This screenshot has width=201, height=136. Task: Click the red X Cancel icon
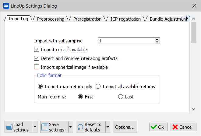(175, 127)
